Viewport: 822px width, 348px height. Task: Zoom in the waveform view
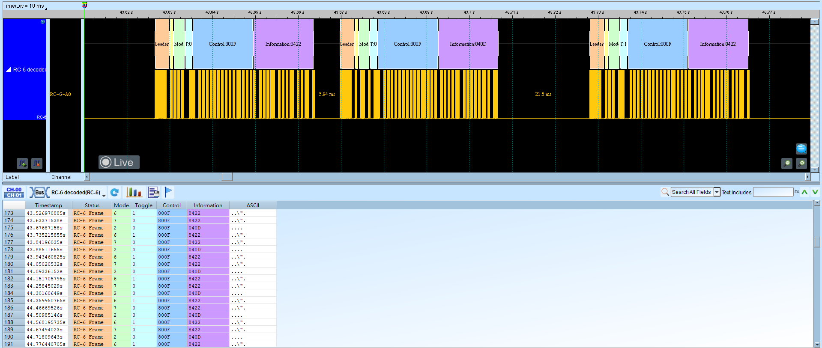tap(801, 163)
